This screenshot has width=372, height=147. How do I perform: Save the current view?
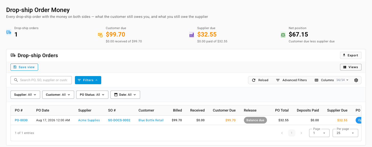click(24, 67)
